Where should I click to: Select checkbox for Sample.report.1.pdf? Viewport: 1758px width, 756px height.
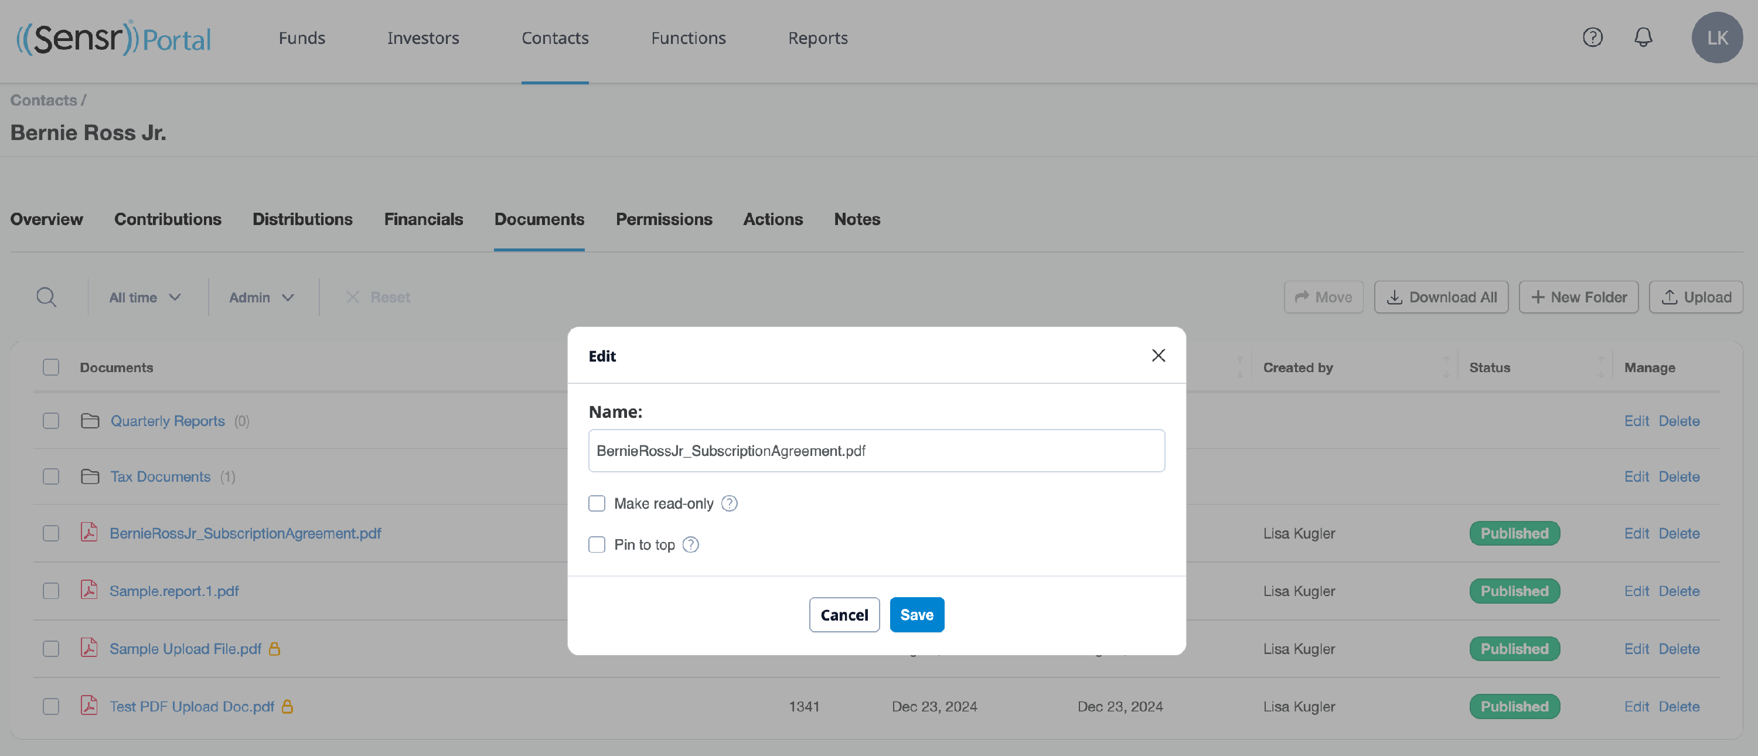[x=51, y=591]
